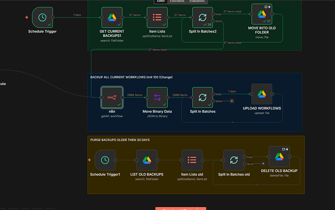Select the Schedule Trigger1 clock node
The width and height of the screenshot is (335, 210).
pos(104,160)
